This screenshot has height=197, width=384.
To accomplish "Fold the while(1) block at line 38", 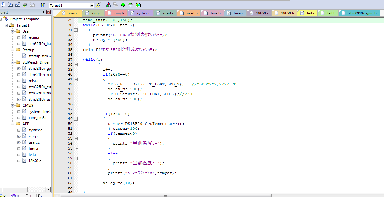I will pos(76,64).
